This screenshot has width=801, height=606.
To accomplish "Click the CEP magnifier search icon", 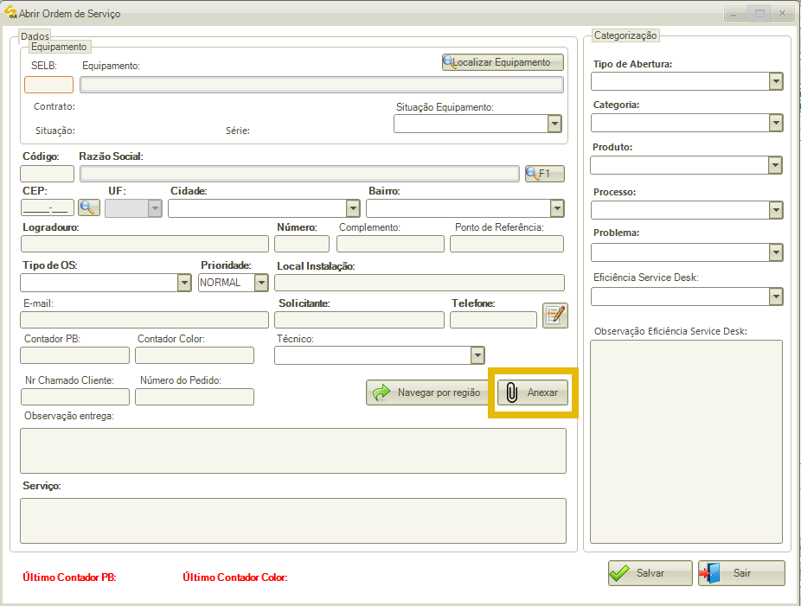I will coord(89,207).
